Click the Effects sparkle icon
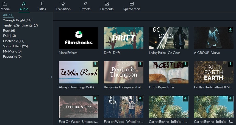This screenshot has width=236, height=125. [x=85, y=4]
